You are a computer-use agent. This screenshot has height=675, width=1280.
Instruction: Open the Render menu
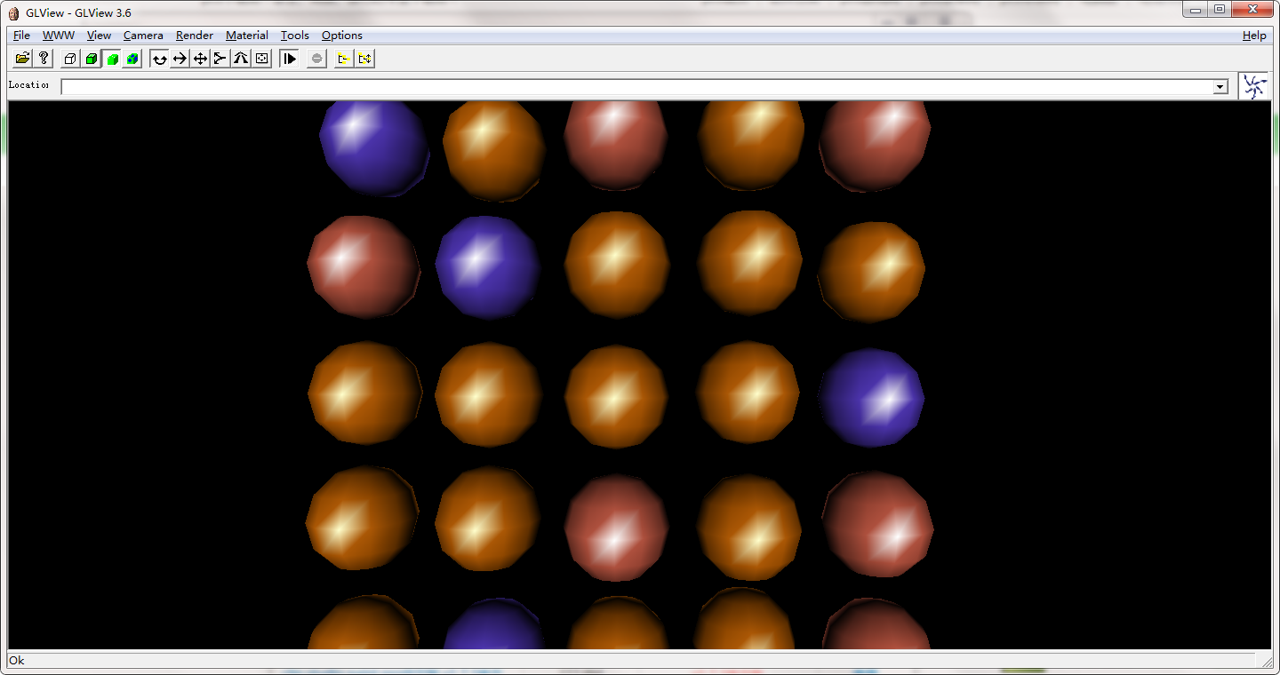194,36
